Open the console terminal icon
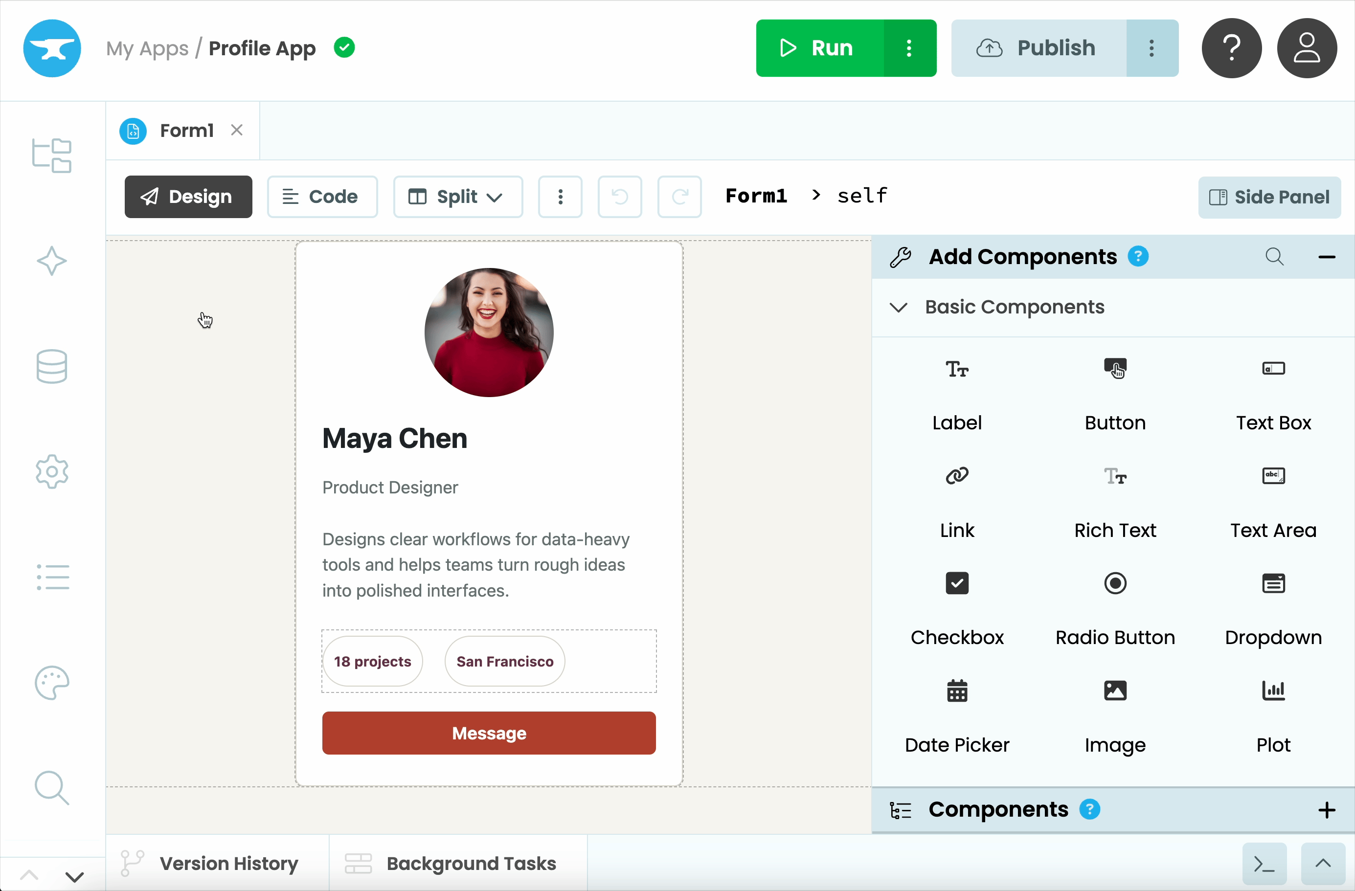This screenshot has width=1355, height=891. click(1264, 864)
